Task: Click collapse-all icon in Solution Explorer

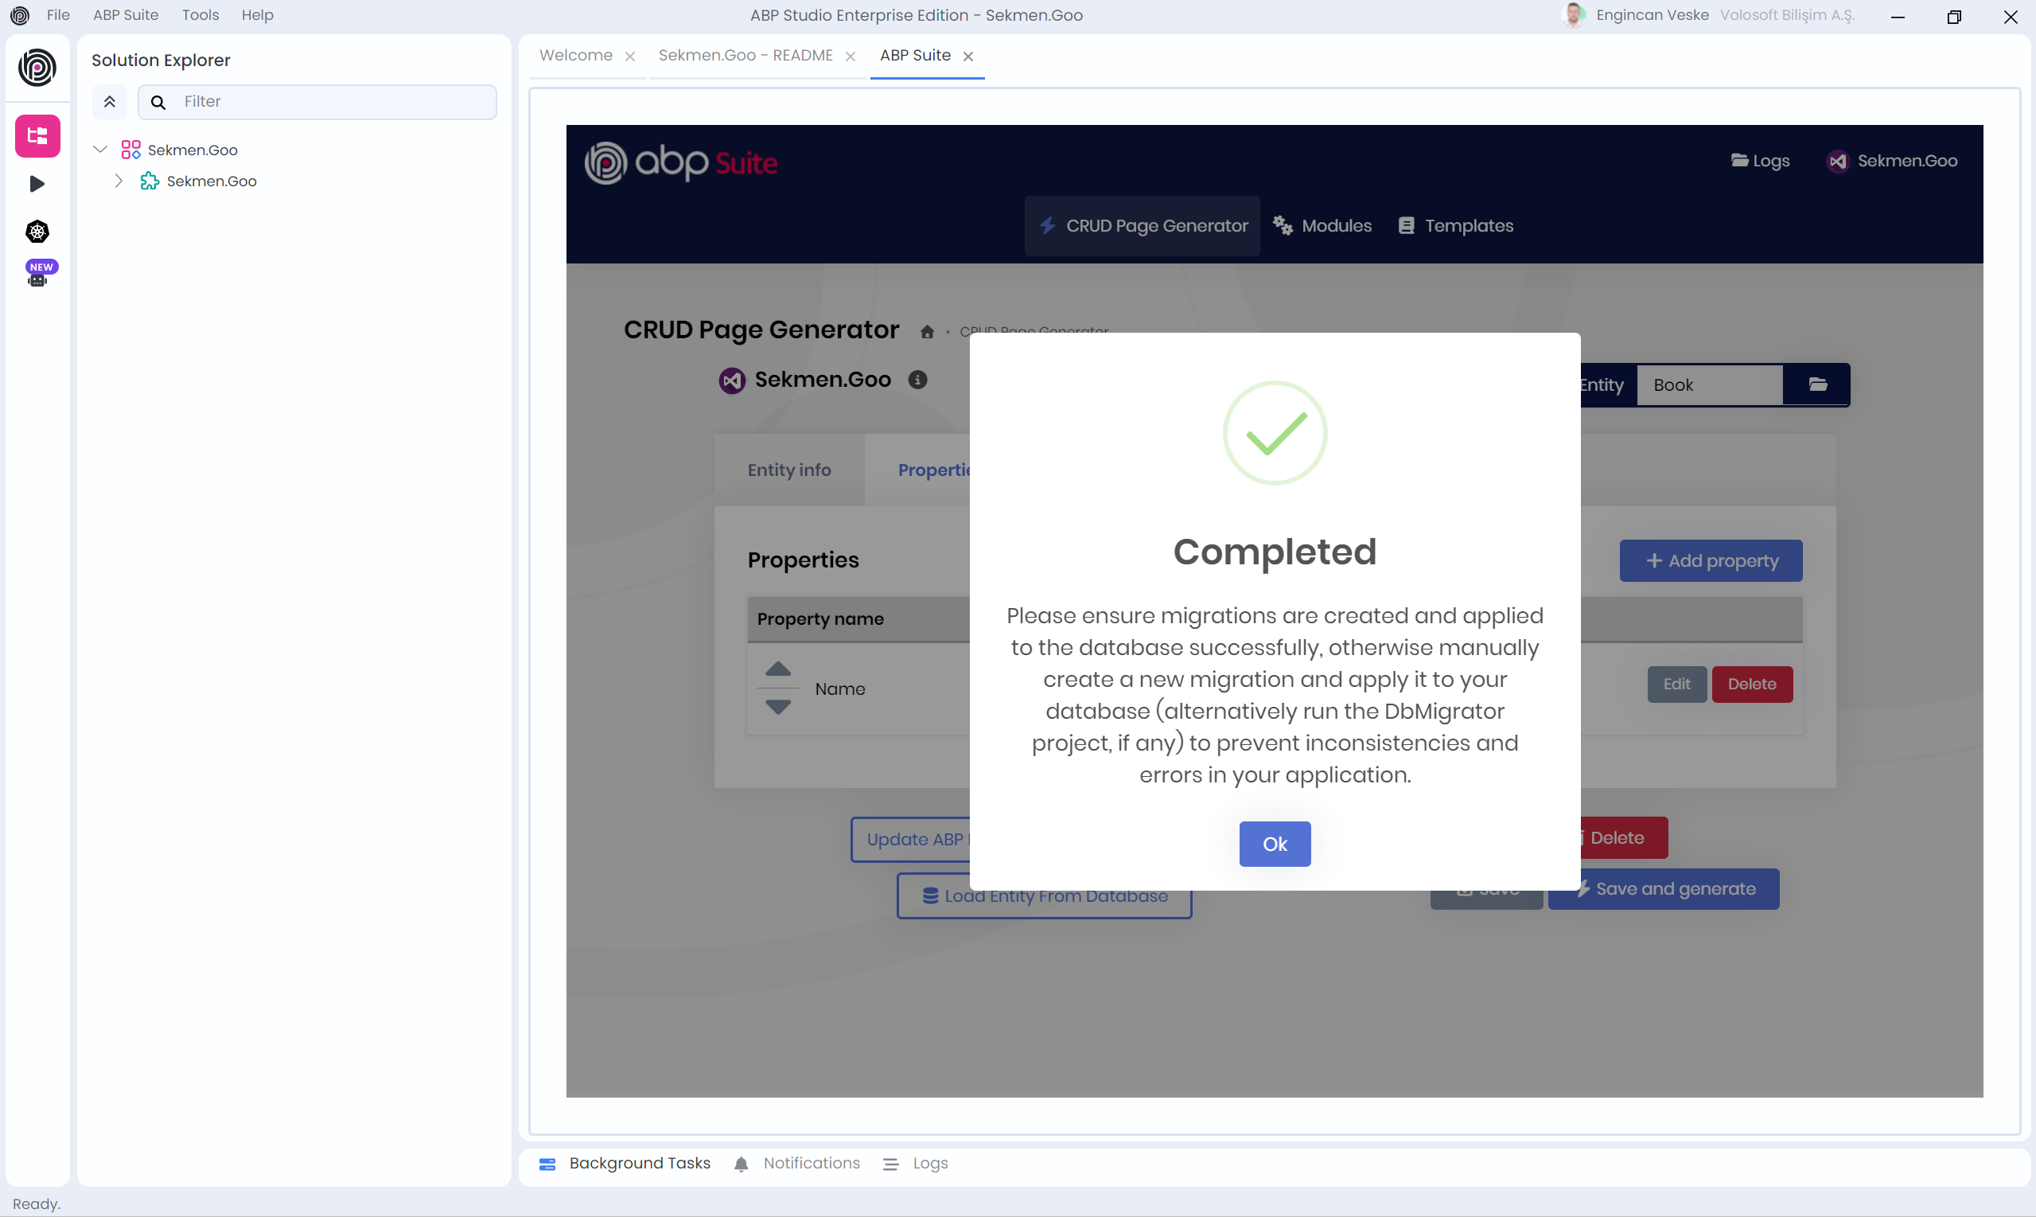Action: click(109, 102)
